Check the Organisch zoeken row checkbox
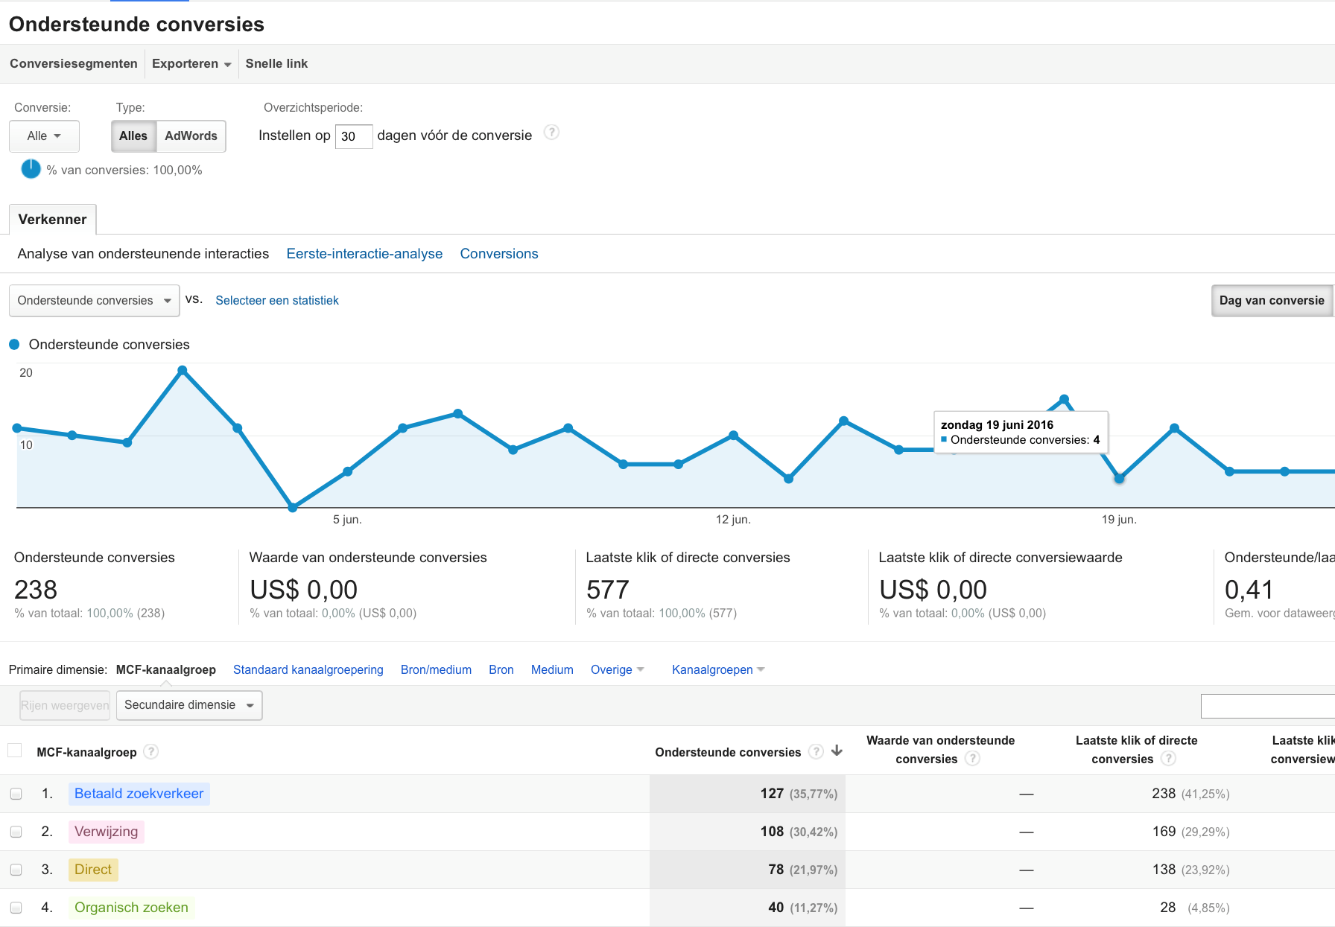Viewport: 1335px width, 927px height. [x=16, y=908]
